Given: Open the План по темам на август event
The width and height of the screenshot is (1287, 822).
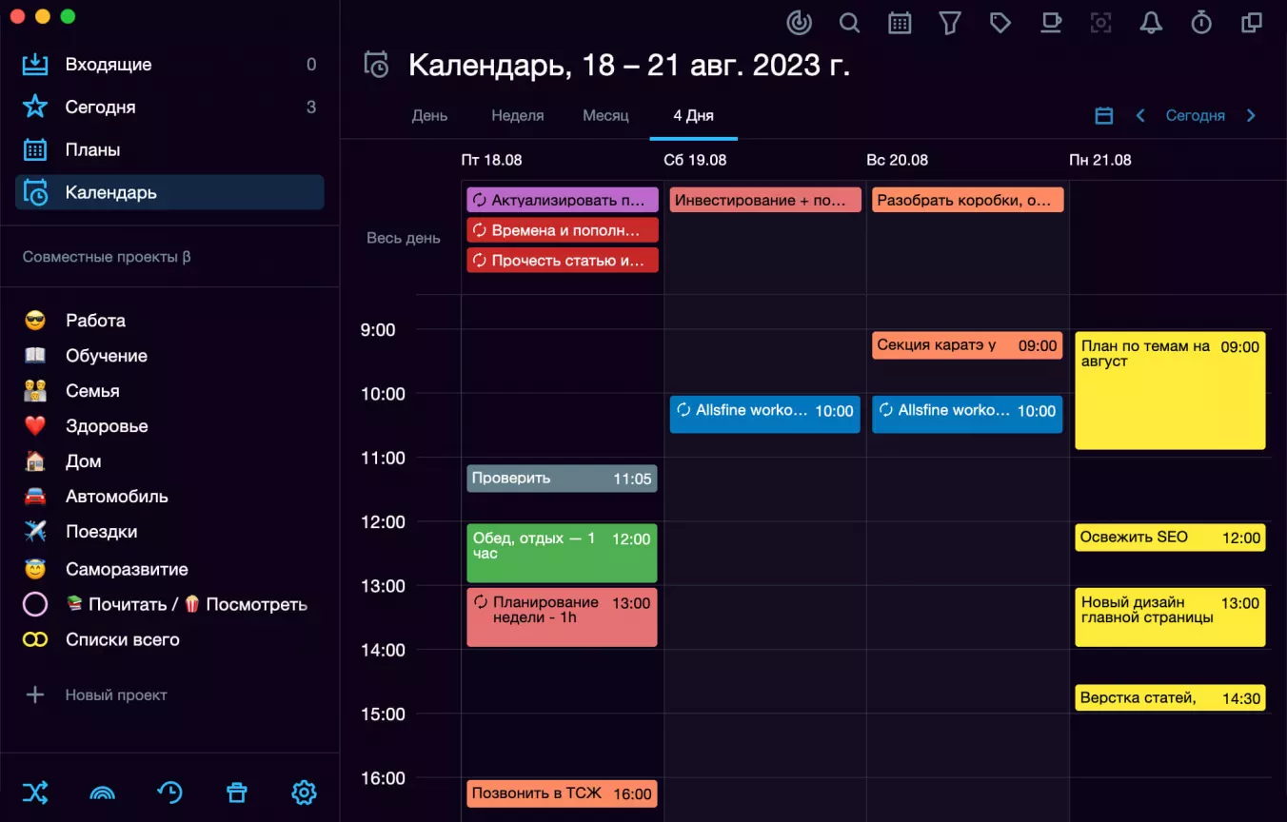Looking at the screenshot, I should tap(1170, 390).
